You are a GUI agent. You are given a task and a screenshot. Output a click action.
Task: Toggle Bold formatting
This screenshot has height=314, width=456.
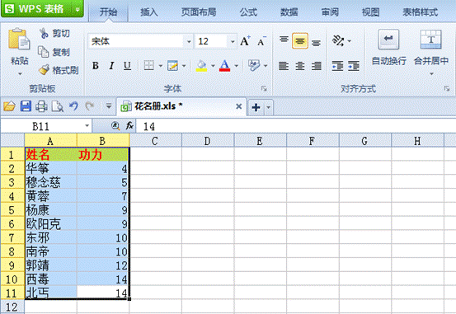tap(96, 66)
